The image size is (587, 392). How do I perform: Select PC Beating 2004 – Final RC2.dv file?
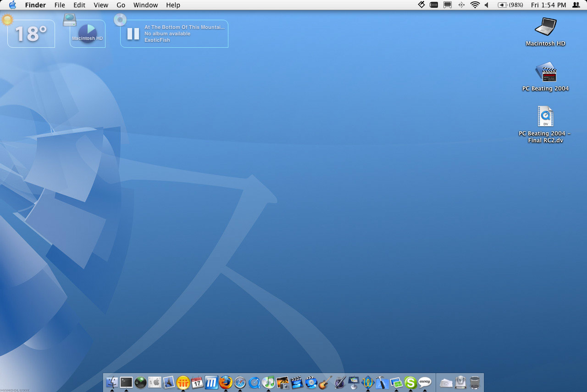(545, 117)
